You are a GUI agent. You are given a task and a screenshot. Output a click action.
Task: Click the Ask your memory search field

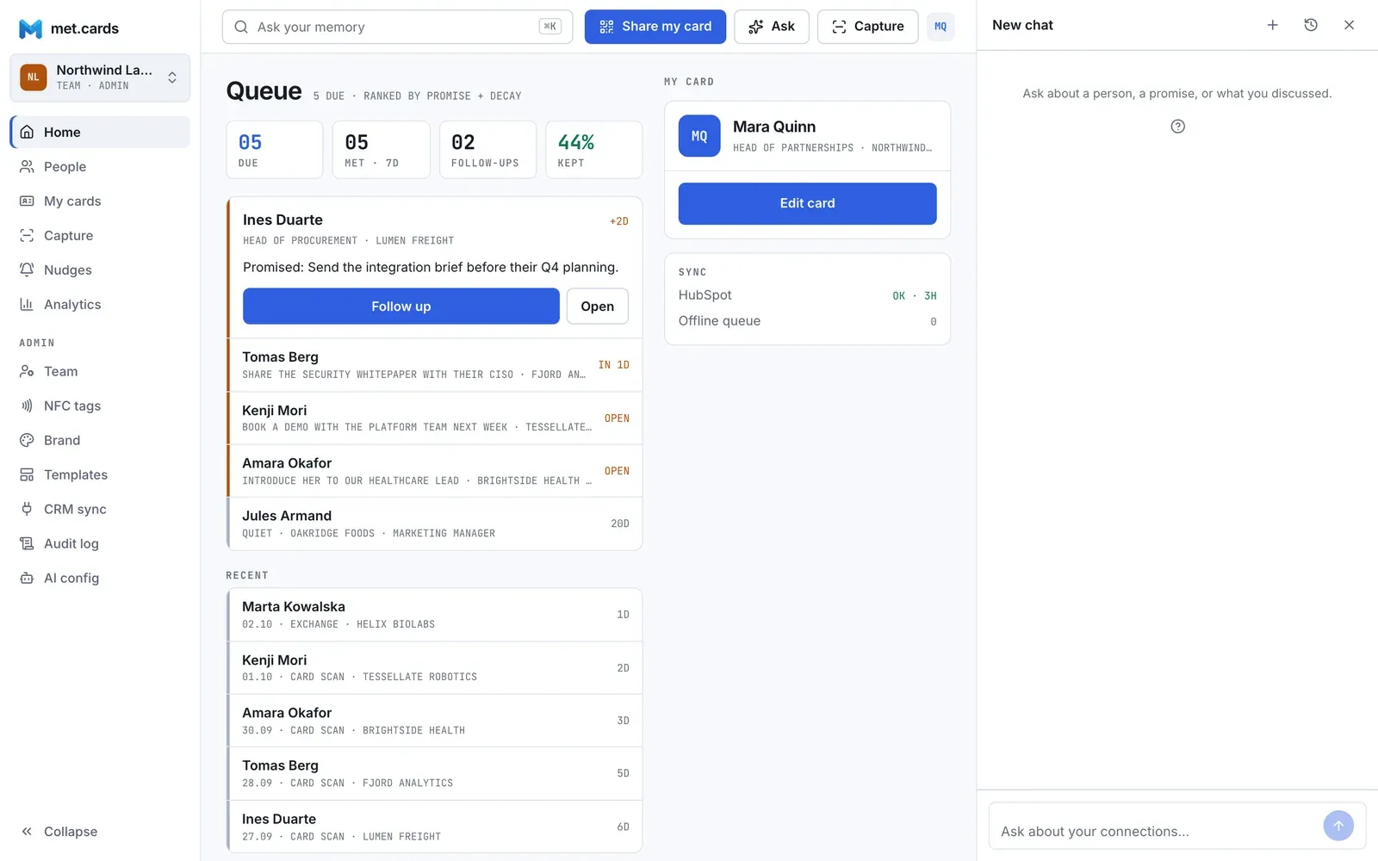pyautogui.click(x=397, y=27)
